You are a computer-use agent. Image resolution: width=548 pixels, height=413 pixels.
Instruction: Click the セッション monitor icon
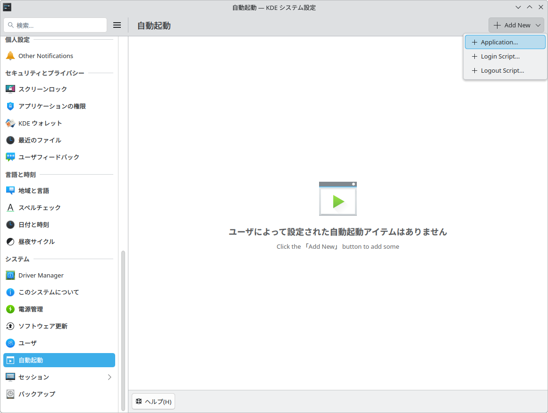point(10,377)
